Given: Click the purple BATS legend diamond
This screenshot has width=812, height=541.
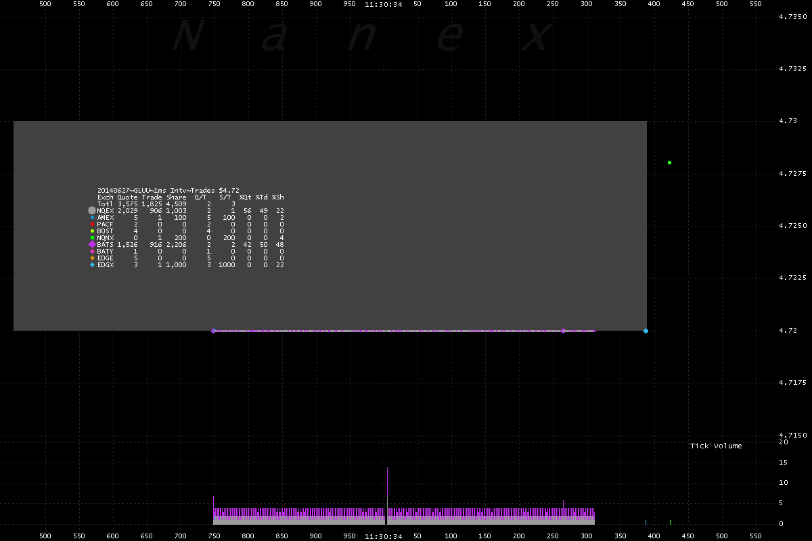Looking at the screenshot, I should click(92, 245).
